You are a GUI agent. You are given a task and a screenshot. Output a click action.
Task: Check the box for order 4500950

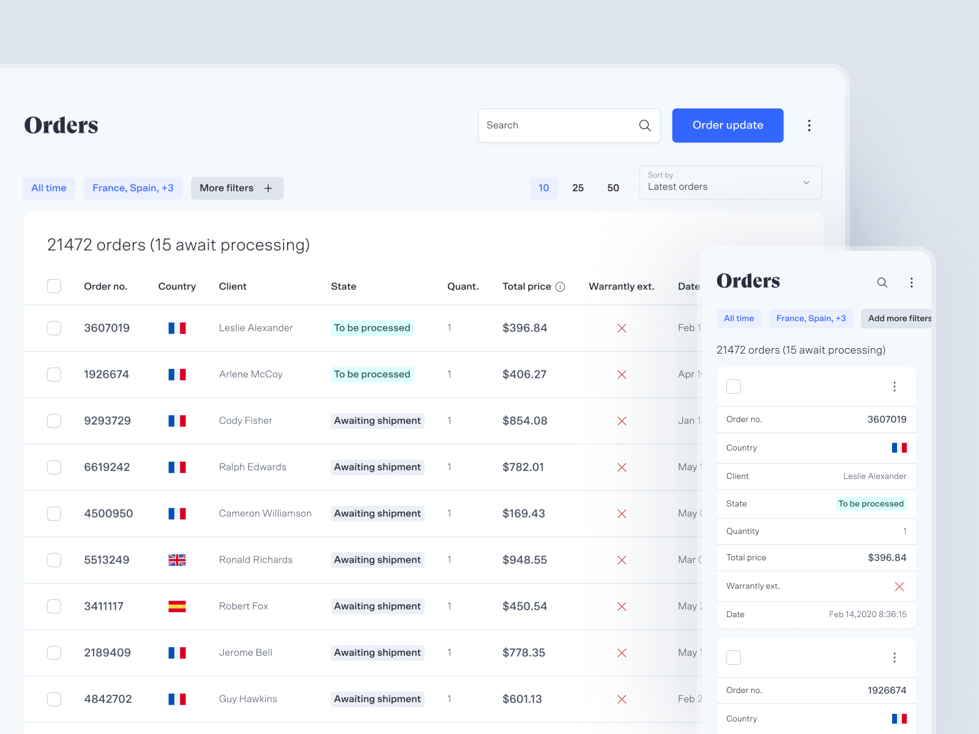tap(54, 514)
